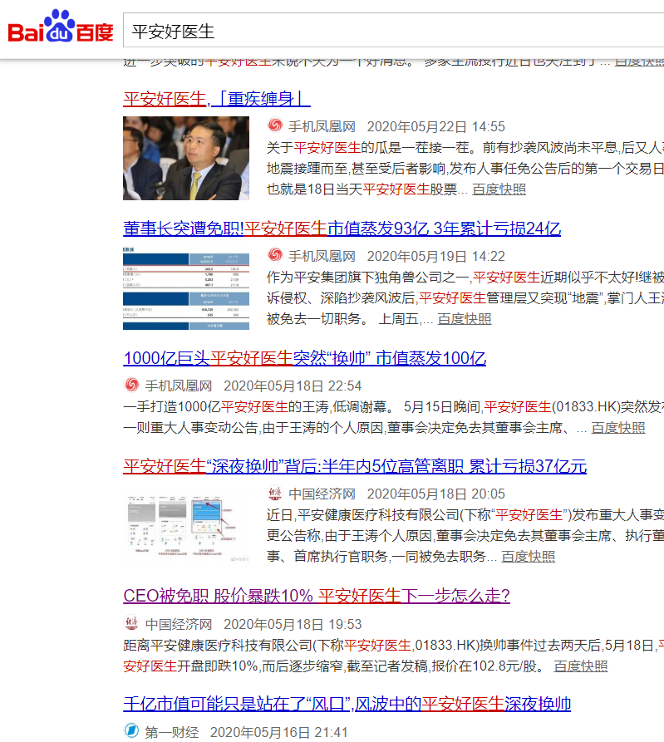This screenshot has height=742, width=664.
Task: Click the 中国经济网 icon dated 05月18日 19:53
Action: pyautogui.click(x=132, y=624)
